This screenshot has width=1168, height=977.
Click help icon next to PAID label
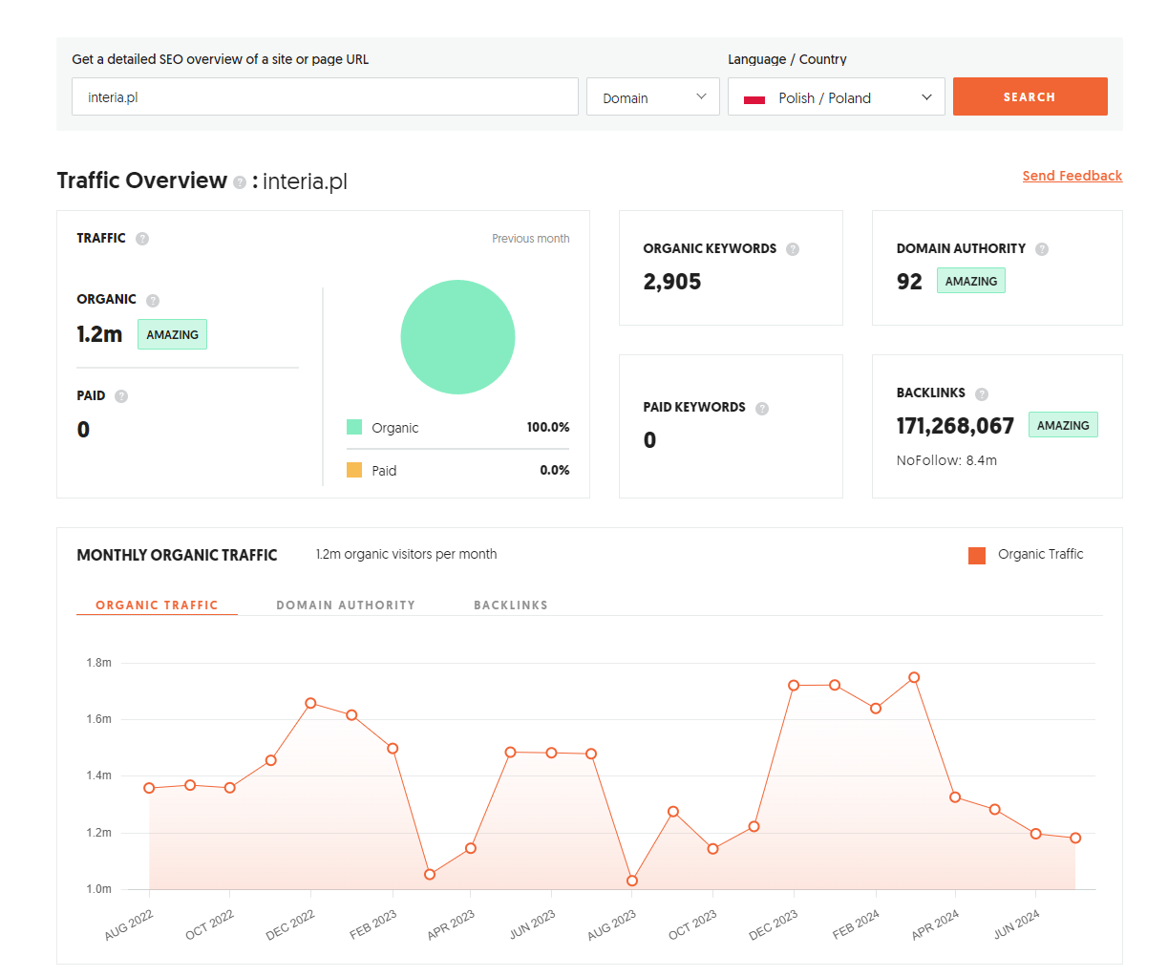[x=121, y=396]
